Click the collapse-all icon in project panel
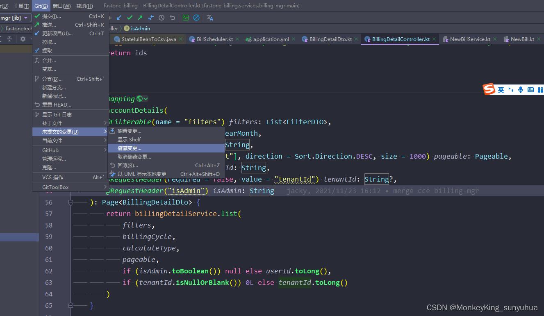Image resolution: width=544 pixels, height=316 pixels. (x=9, y=39)
